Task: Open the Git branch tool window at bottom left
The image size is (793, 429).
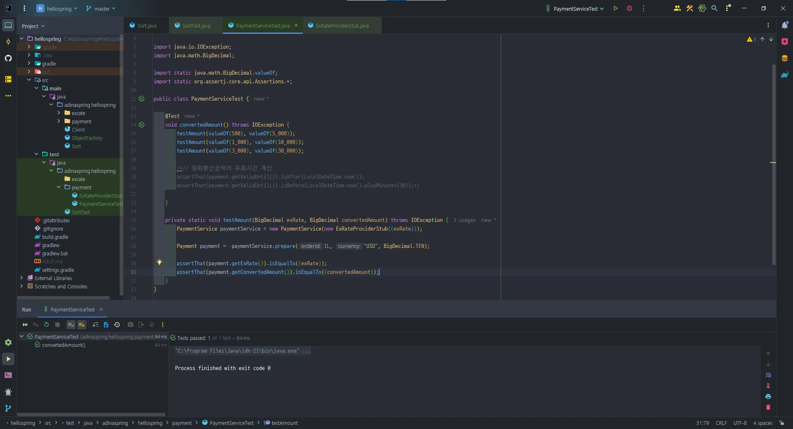Action: (8, 408)
